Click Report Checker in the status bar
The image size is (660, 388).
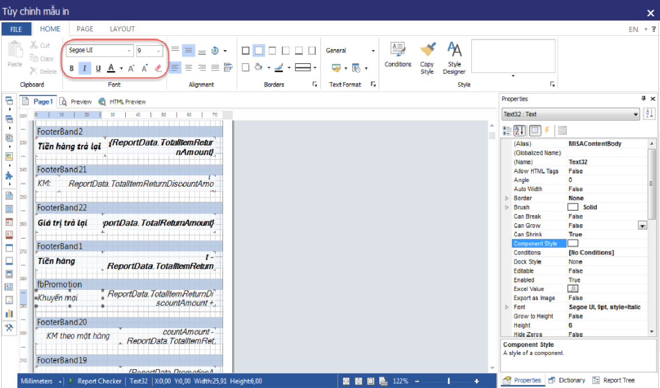[99, 381]
